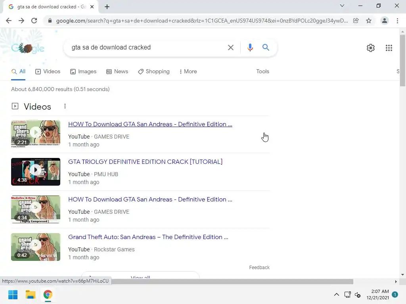The image size is (406, 304).
Task: Start voice search with microphone
Action: (250, 47)
